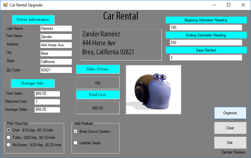Click the Exit button
The image size is (251, 158).
pyautogui.click(x=230, y=143)
